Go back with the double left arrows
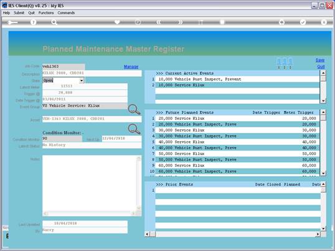The width and height of the screenshot is (335, 251). 159,22
